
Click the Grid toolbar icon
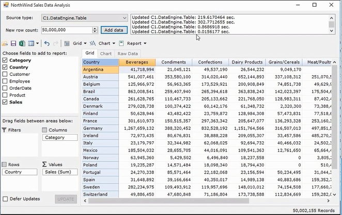pos(67,43)
